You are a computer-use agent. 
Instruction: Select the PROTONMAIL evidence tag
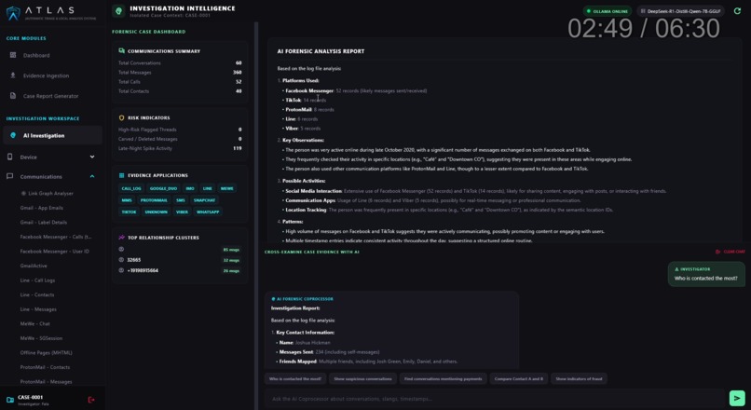pyautogui.click(x=154, y=200)
